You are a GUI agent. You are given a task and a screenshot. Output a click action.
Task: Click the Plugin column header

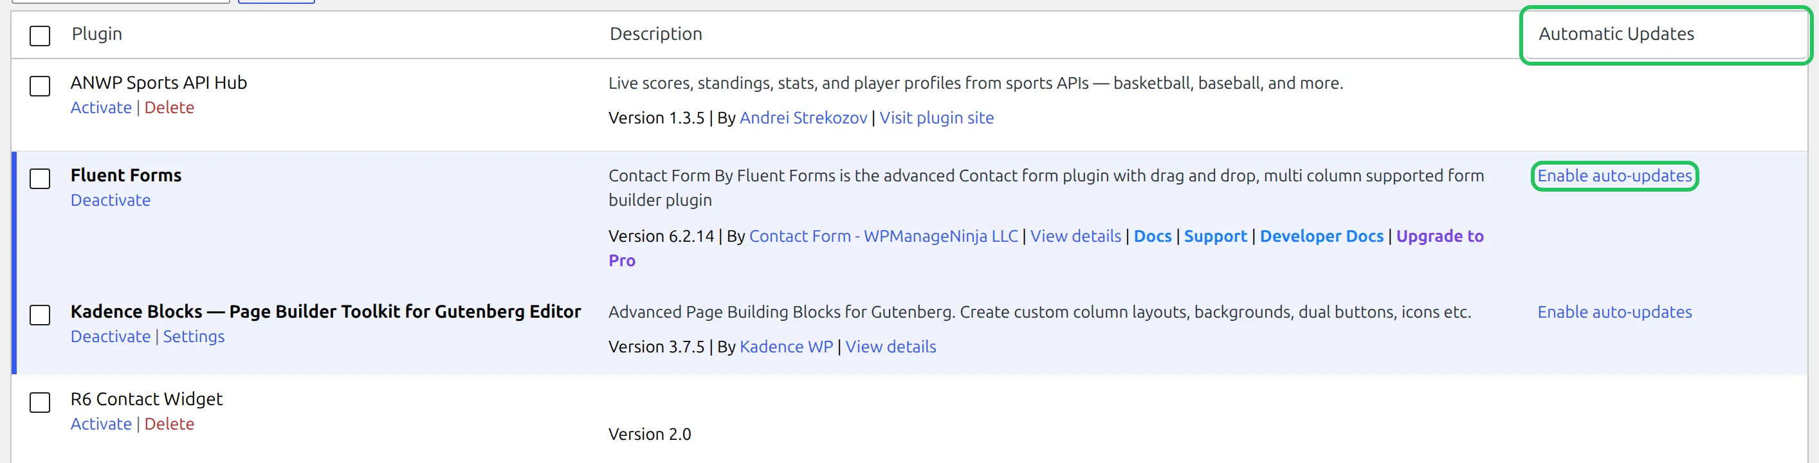[x=96, y=34]
